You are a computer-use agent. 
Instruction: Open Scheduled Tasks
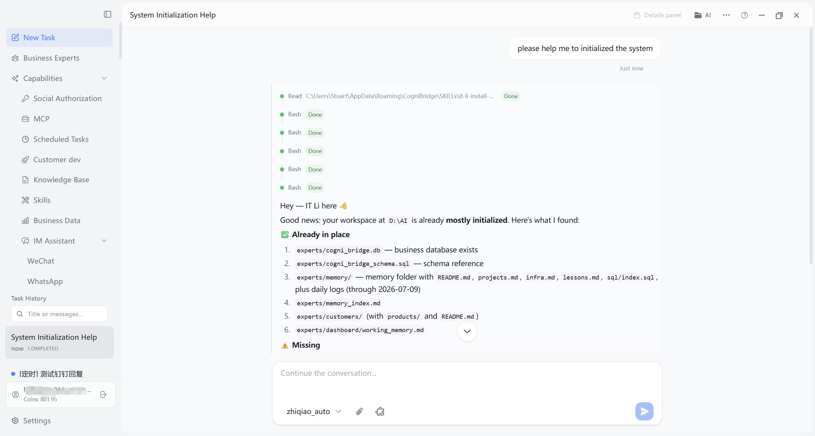pos(61,139)
